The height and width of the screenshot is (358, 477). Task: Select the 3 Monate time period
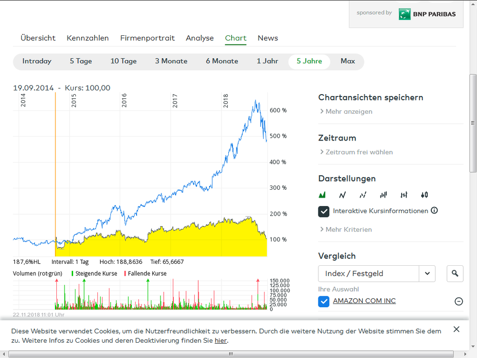(171, 61)
